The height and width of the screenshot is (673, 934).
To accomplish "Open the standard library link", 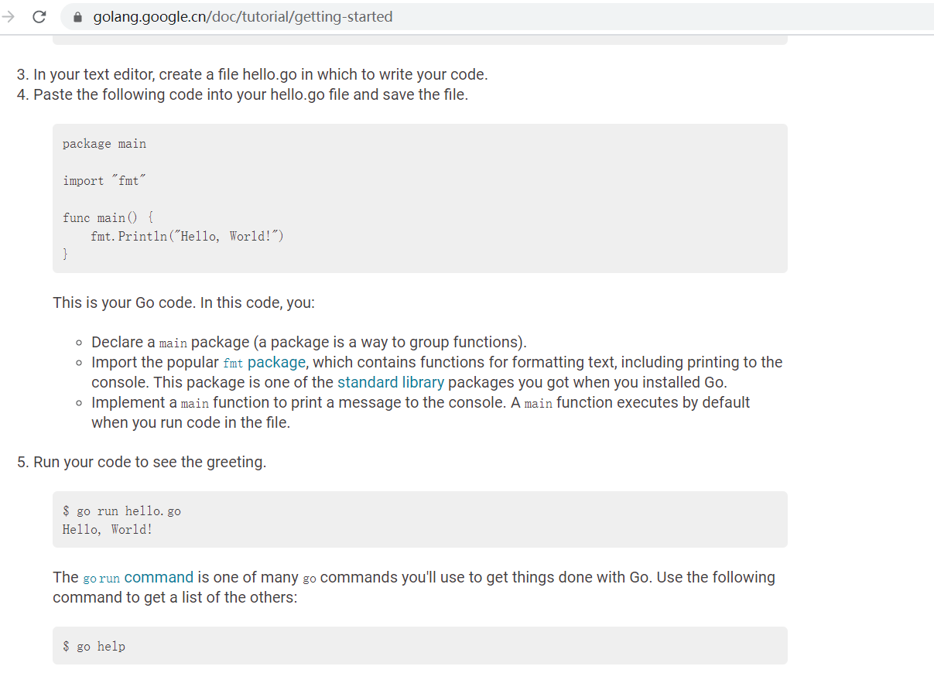I will coord(391,382).
